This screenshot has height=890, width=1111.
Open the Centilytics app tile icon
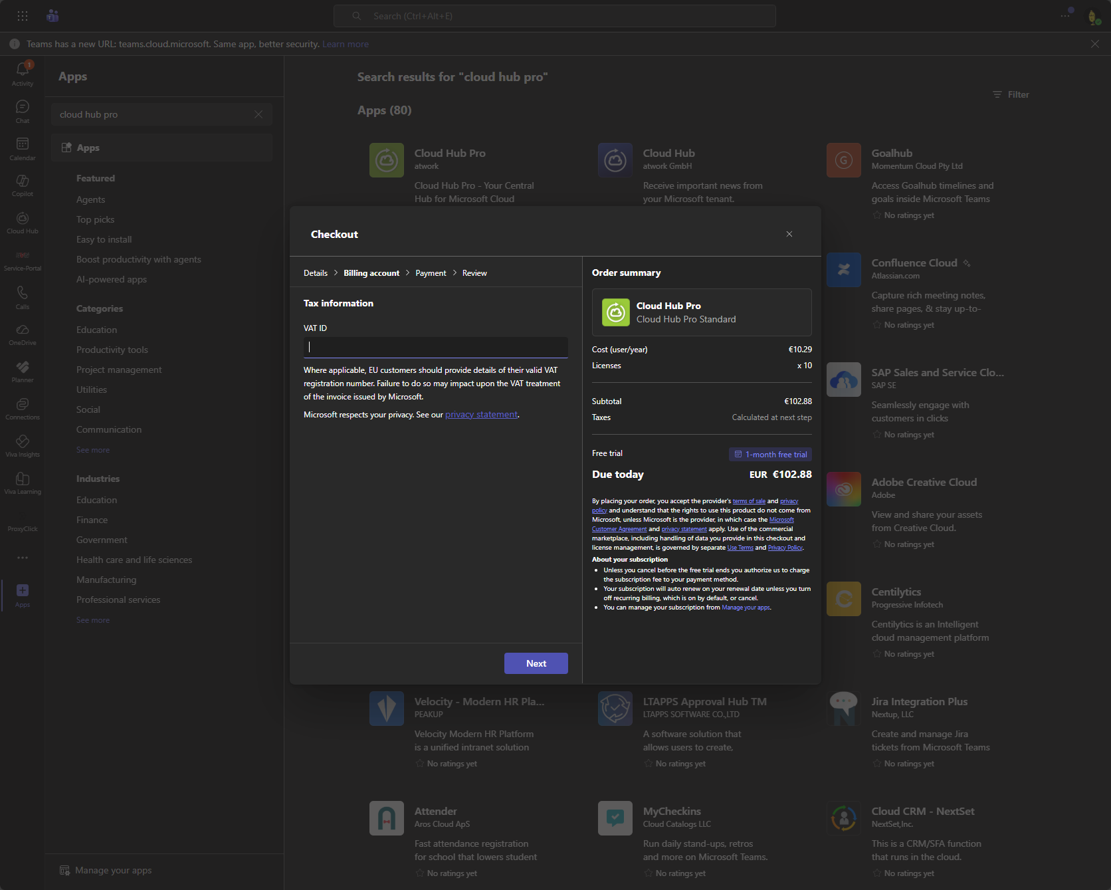844,599
